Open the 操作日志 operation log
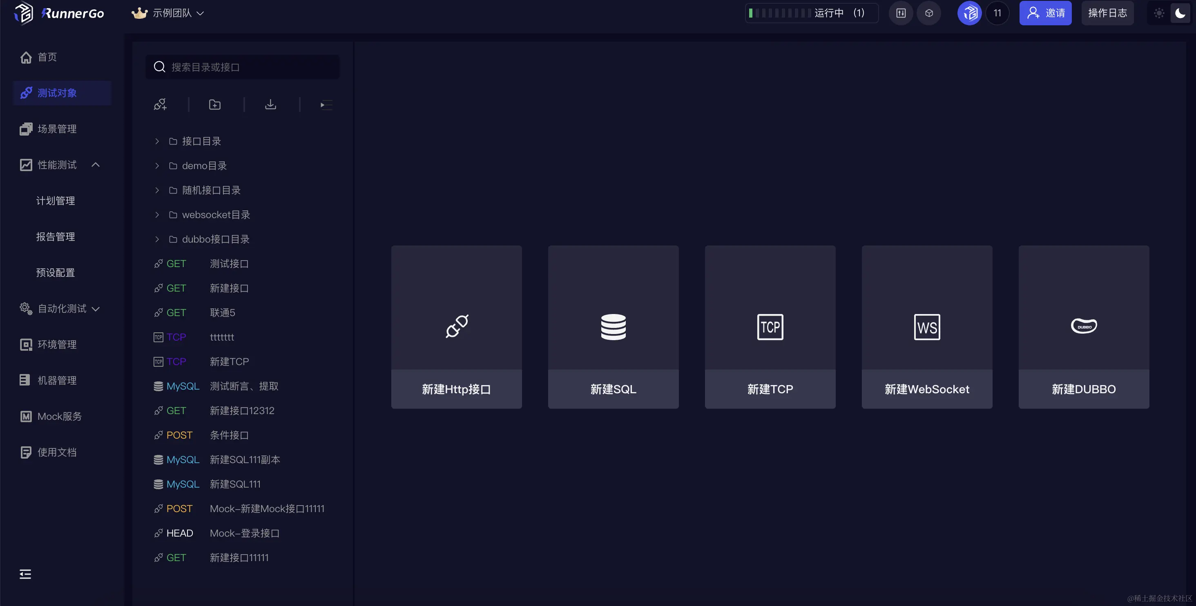The image size is (1196, 606). [1107, 13]
